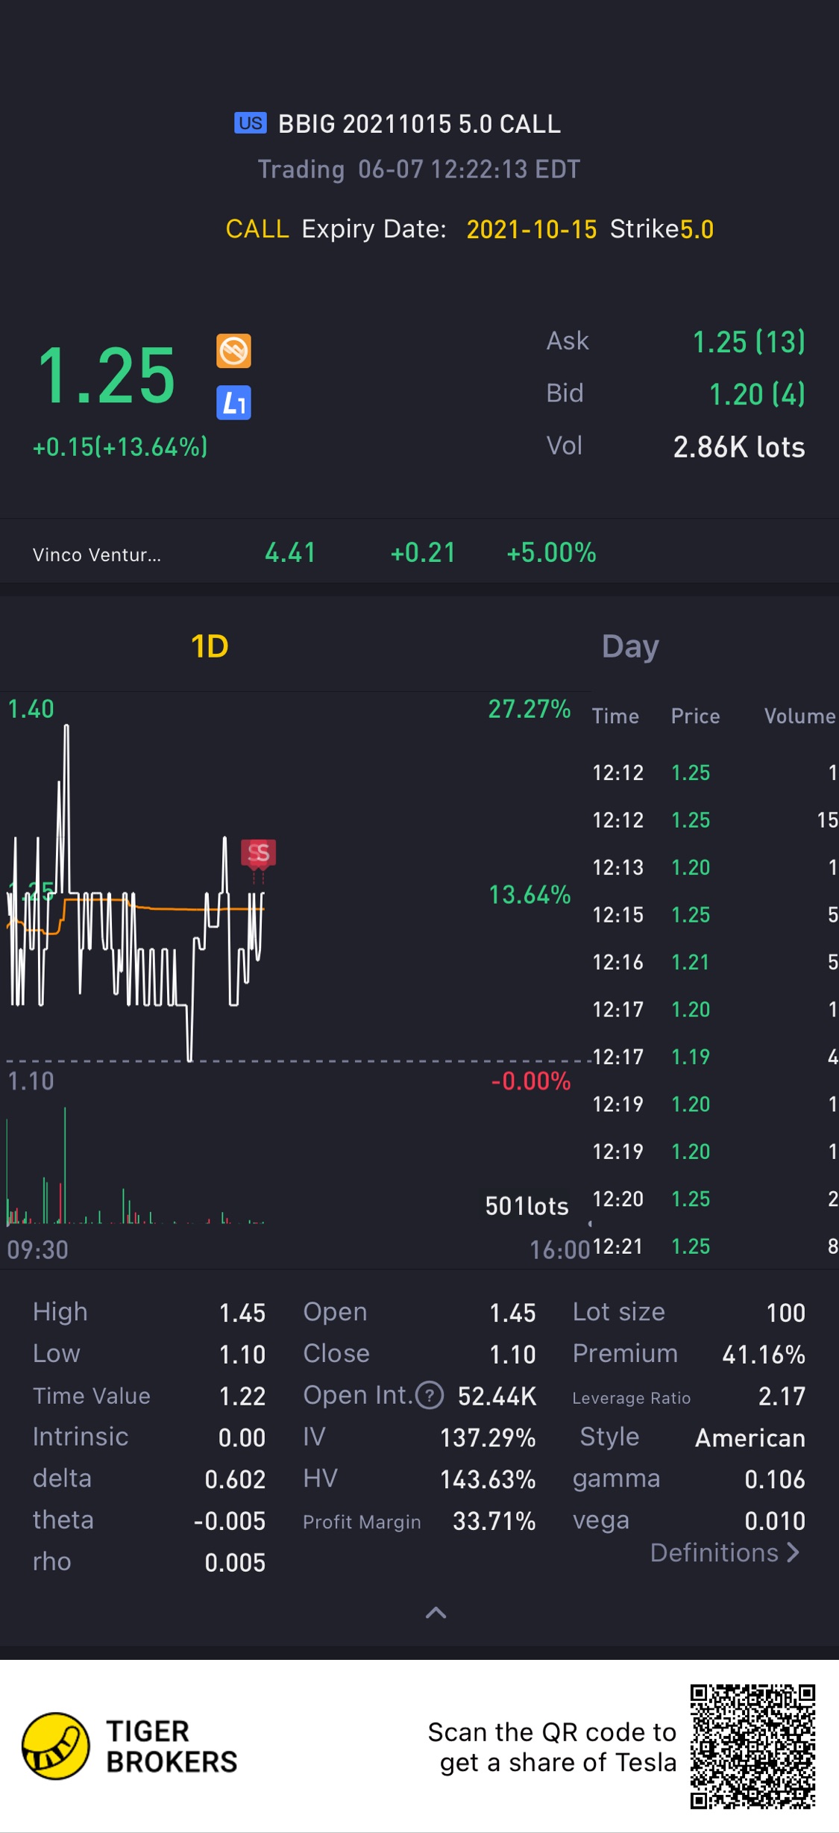The height and width of the screenshot is (1833, 839).
Task: Click the US market flag badge
Action: 251,123
